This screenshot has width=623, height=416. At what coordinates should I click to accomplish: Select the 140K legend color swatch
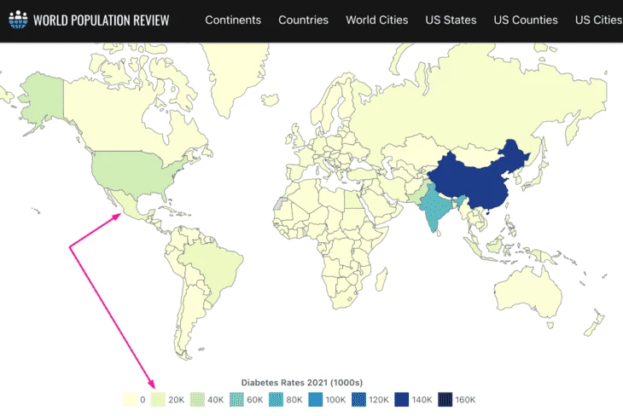[402, 399]
